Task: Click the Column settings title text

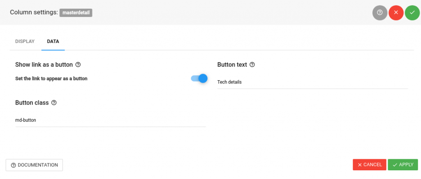Action: click(34, 13)
